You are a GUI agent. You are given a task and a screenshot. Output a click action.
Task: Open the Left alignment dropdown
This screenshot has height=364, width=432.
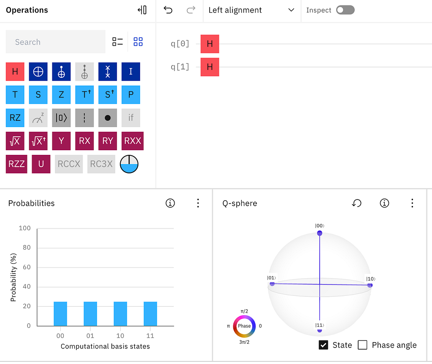point(251,10)
